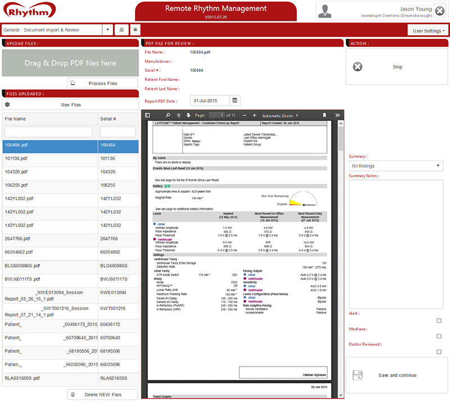Go to next PDF page arrow
Image resolution: width=450 pixels, height=402 pixels.
coord(188,115)
